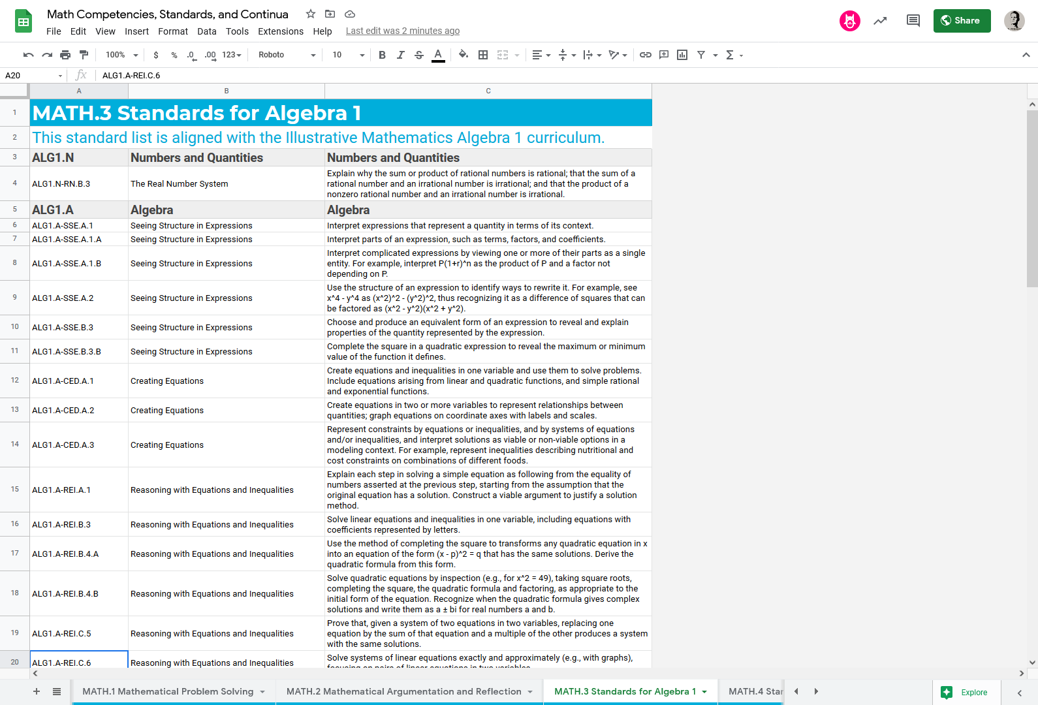Open the comment history icon
The height and width of the screenshot is (705, 1038).
pyautogui.click(x=913, y=21)
